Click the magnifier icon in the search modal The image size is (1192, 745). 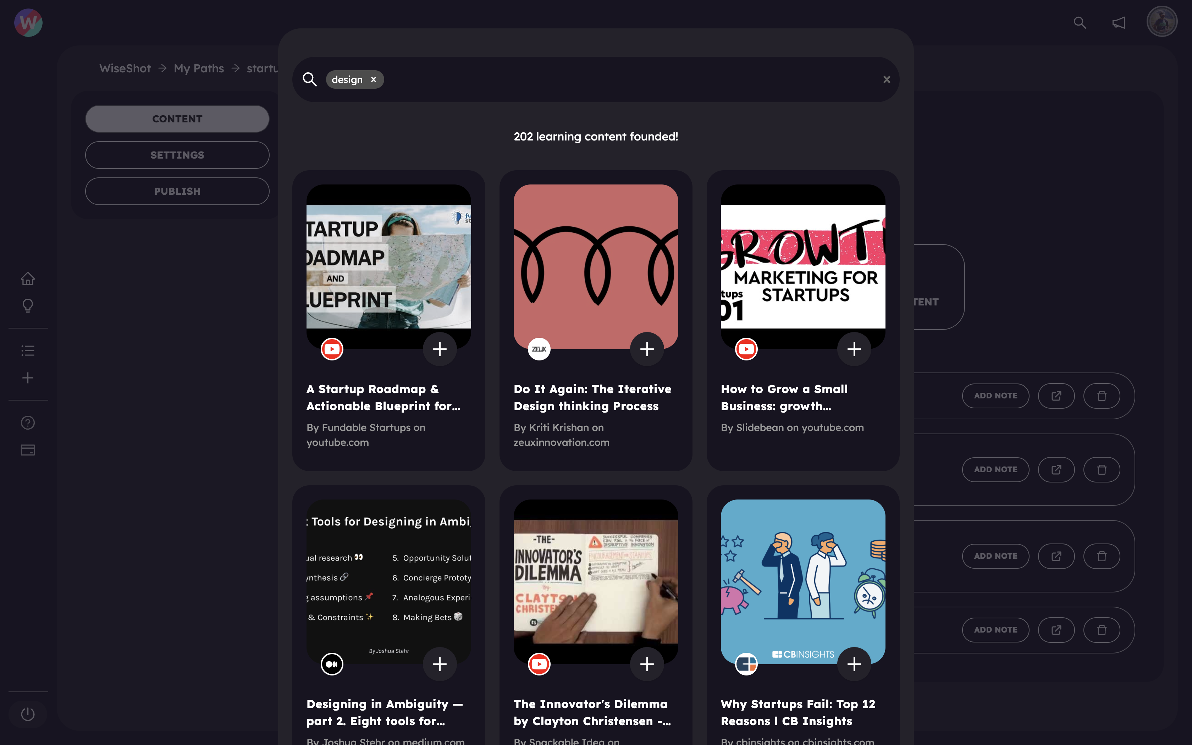tap(309, 79)
